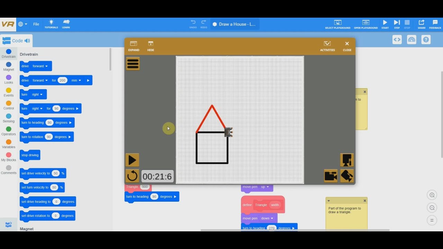The image size is (443, 249).
Task: Open the code viewer brackets icon
Action: tap(397, 40)
